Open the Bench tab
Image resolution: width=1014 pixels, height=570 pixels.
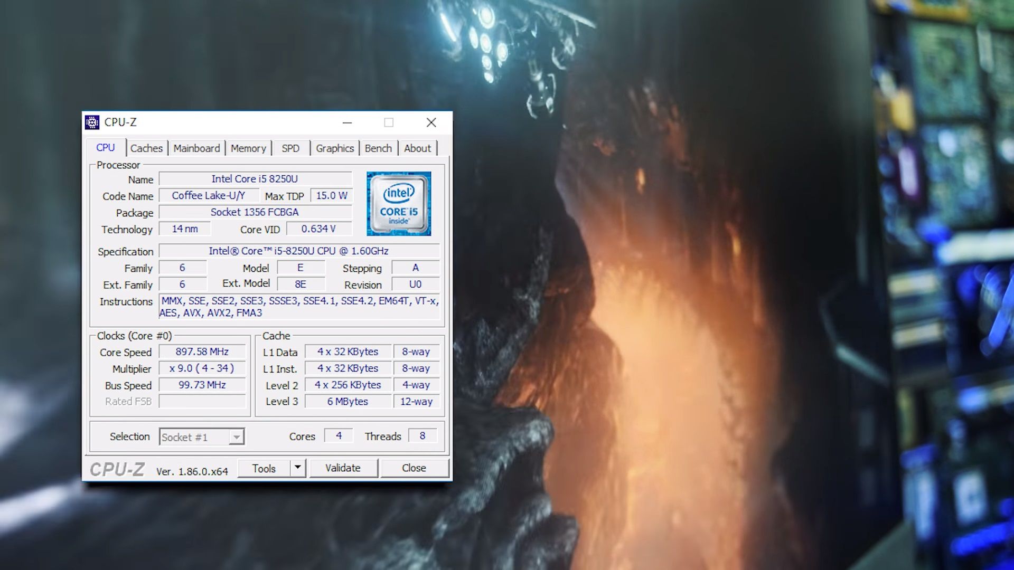coord(378,148)
